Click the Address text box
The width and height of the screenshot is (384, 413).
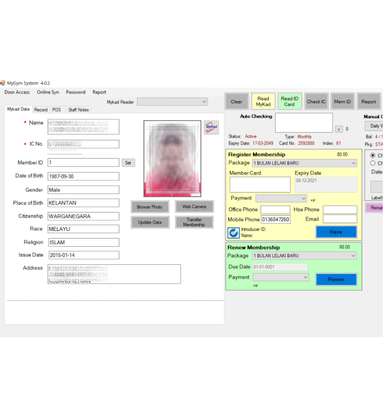click(x=114, y=274)
